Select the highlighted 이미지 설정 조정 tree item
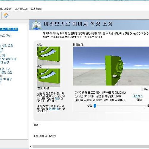The image size is (149, 149). click(9, 29)
